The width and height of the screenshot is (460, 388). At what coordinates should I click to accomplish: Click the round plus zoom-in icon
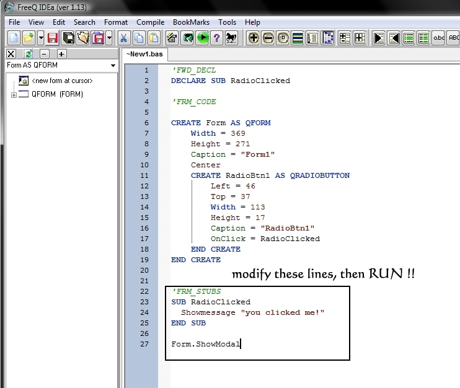click(x=254, y=38)
